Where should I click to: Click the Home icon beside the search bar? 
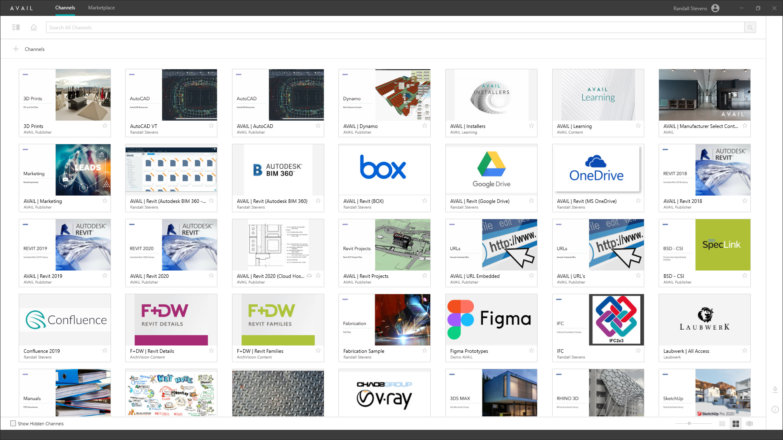coord(33,27)
